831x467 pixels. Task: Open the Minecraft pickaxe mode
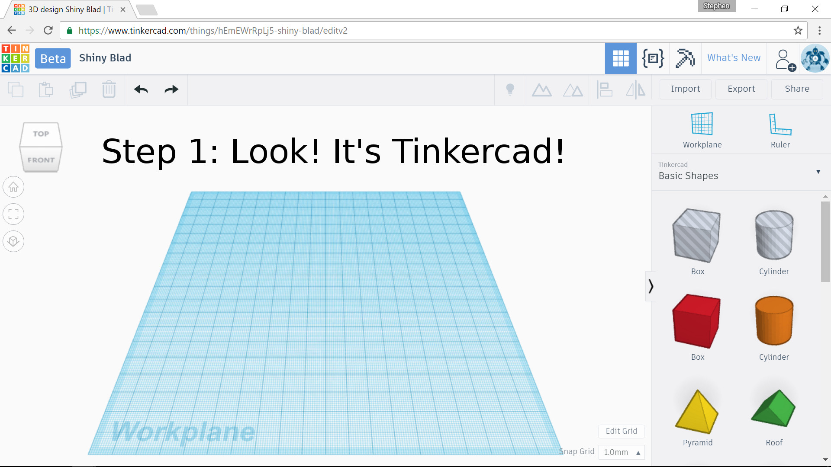point(685,58)
